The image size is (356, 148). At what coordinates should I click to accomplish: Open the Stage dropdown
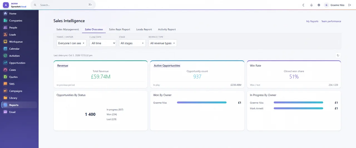[x=132, y=43]
